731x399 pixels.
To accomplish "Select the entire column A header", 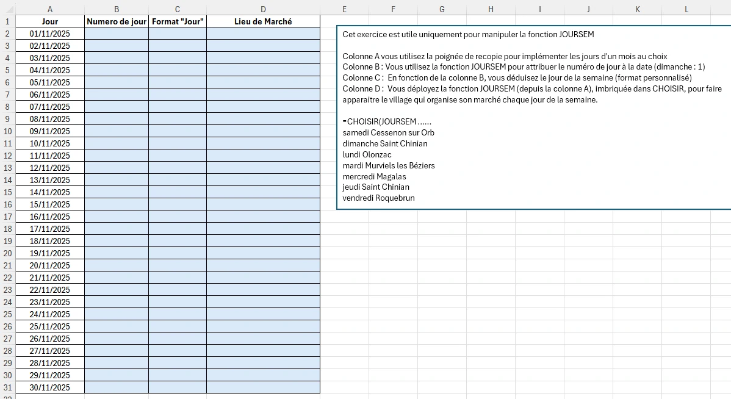I will pyautogui.click(x=50, y=9).
